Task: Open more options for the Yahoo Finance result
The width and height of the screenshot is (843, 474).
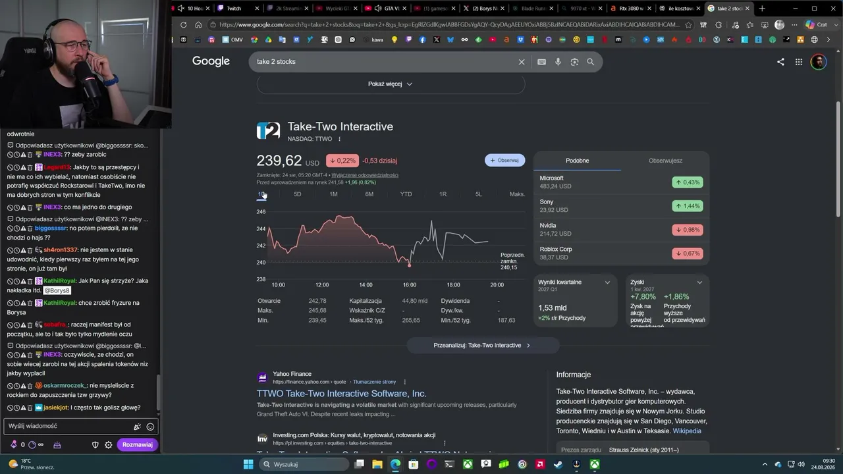Action: (x=404, y=382)
